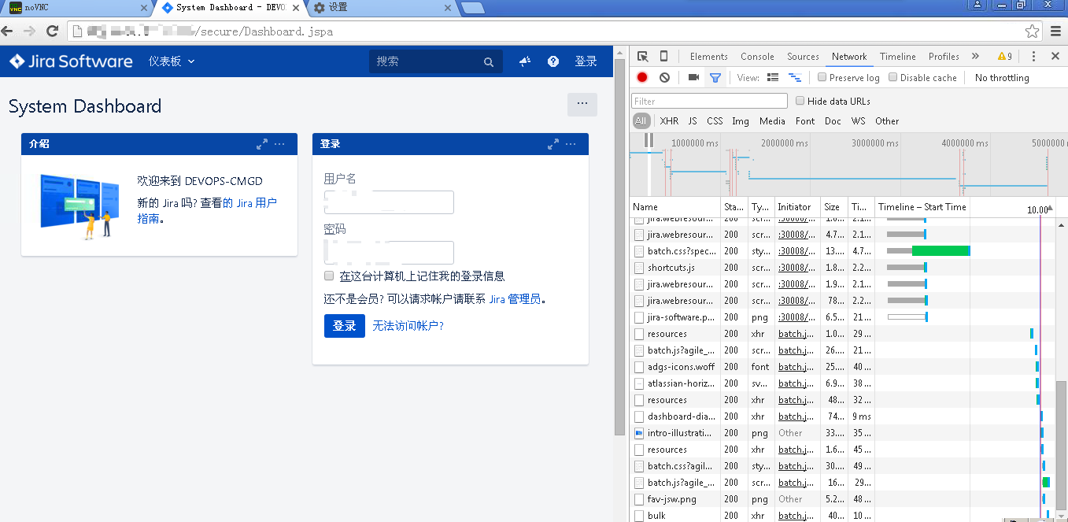The width and height of the screenshot is (1068, 522).
Task: Maximize the 登录 gadget
Action: pyautogui.click(x=553, y=144)
